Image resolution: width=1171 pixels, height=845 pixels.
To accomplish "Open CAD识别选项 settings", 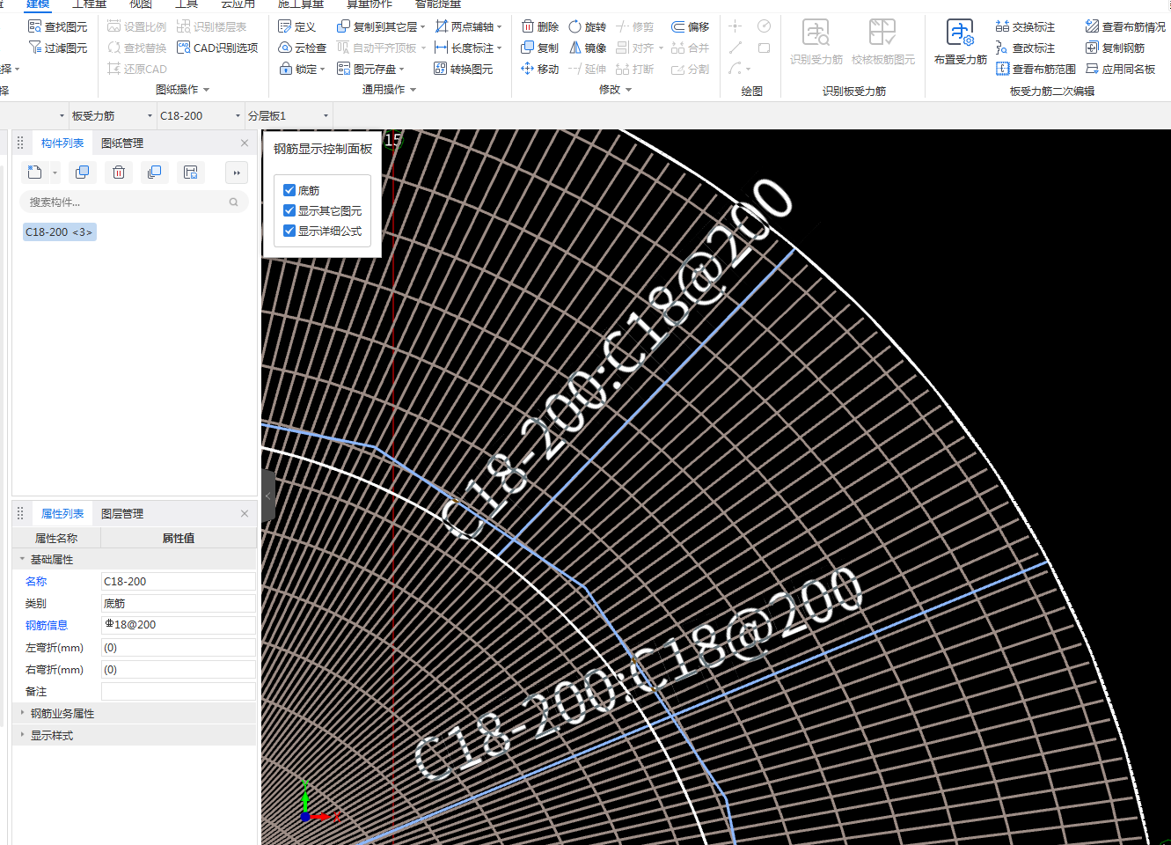I will [217, 48].
